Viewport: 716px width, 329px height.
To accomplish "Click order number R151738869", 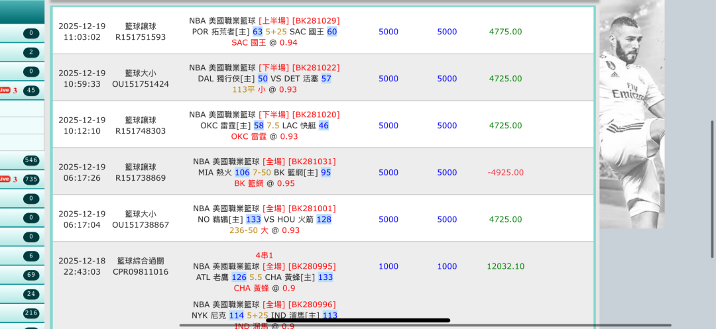I will tap(141, 178).
